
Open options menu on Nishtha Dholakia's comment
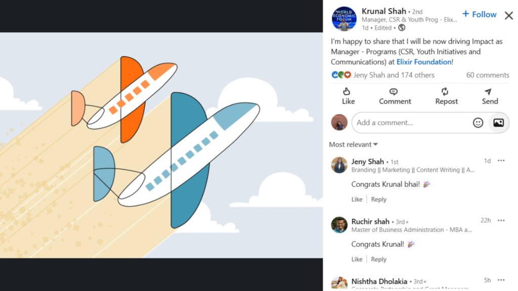coord(501,280)
